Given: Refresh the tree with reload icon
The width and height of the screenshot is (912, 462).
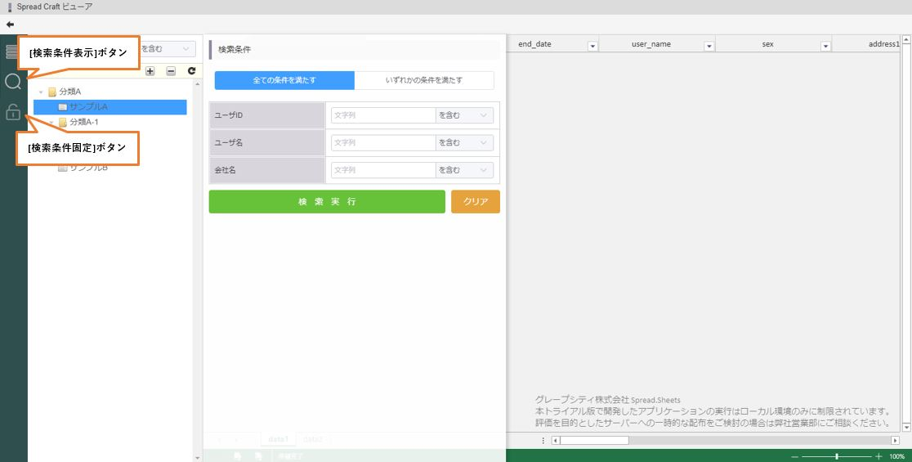Looking at the screenshot, I should (x=191, y=71).
